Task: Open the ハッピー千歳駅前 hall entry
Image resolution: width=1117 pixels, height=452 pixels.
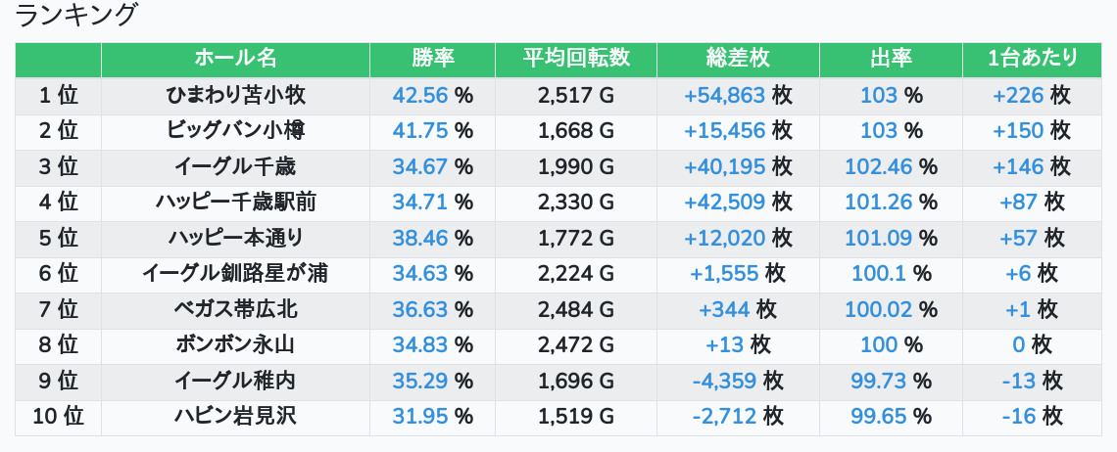Action: click(235, 203)
